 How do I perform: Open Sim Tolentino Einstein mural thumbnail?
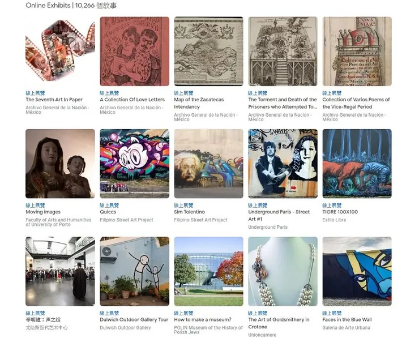click(209, 164)
